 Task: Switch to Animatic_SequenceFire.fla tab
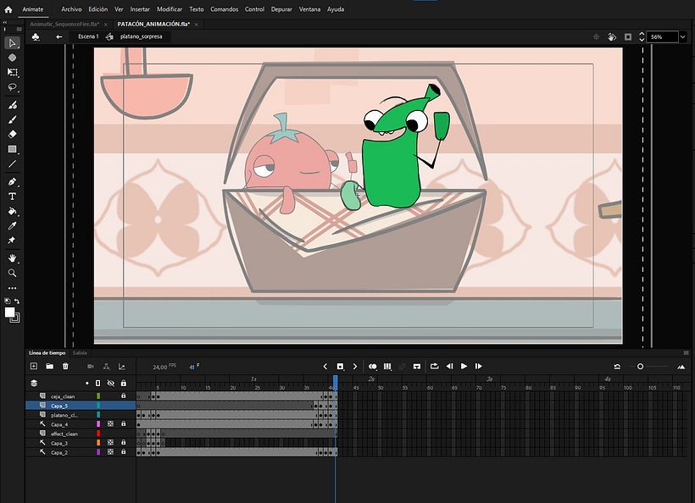64,25
